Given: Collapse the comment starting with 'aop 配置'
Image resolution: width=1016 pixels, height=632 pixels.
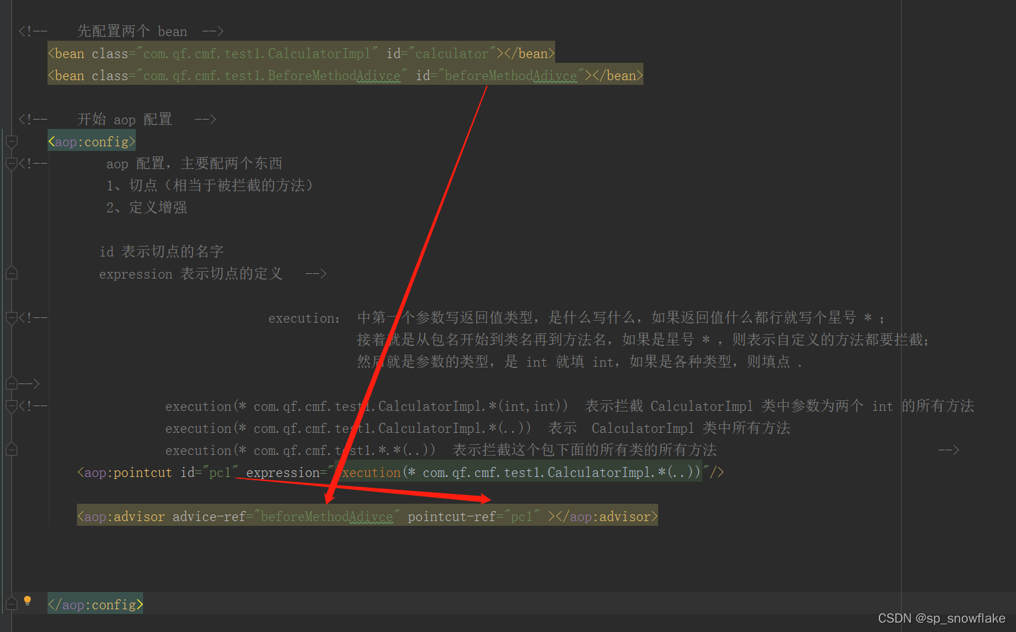Looking at the screenshot, I should click(x=11, y=164).
